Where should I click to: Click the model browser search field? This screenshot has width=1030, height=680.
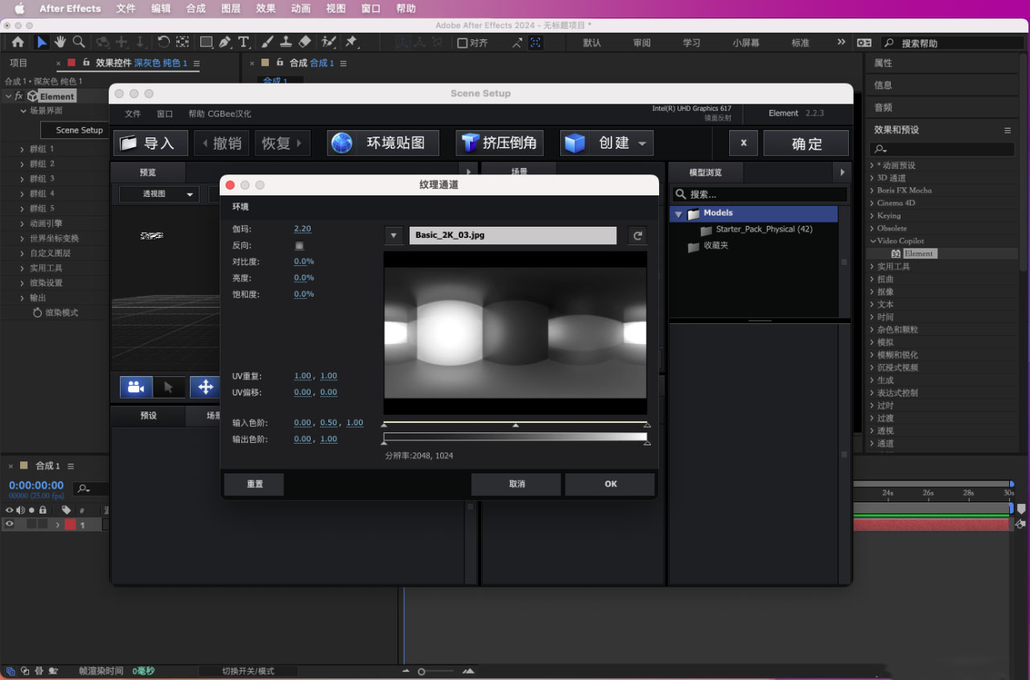760,194
